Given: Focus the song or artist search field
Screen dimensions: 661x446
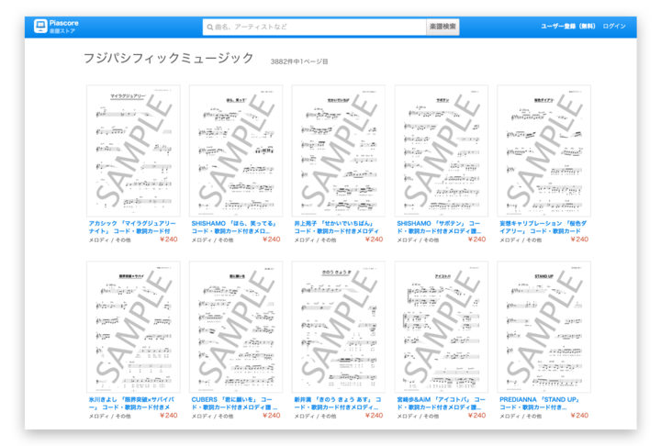Looking at the screenshot, I should click(x=315, y=27).
